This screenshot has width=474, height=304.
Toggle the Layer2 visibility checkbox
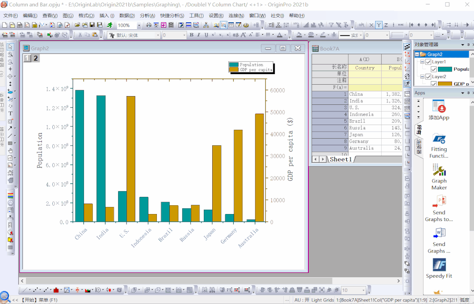(428, 76)
